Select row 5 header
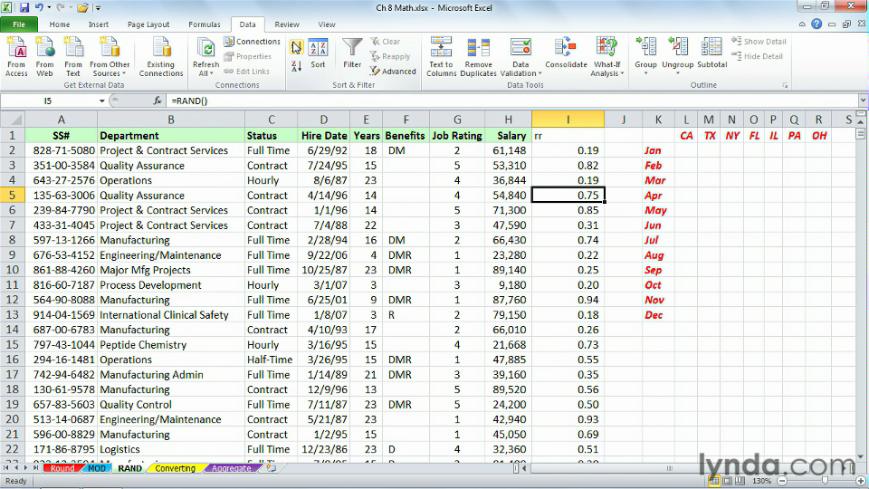This screenshot has height=489, width=869. [x=12, y=196]
